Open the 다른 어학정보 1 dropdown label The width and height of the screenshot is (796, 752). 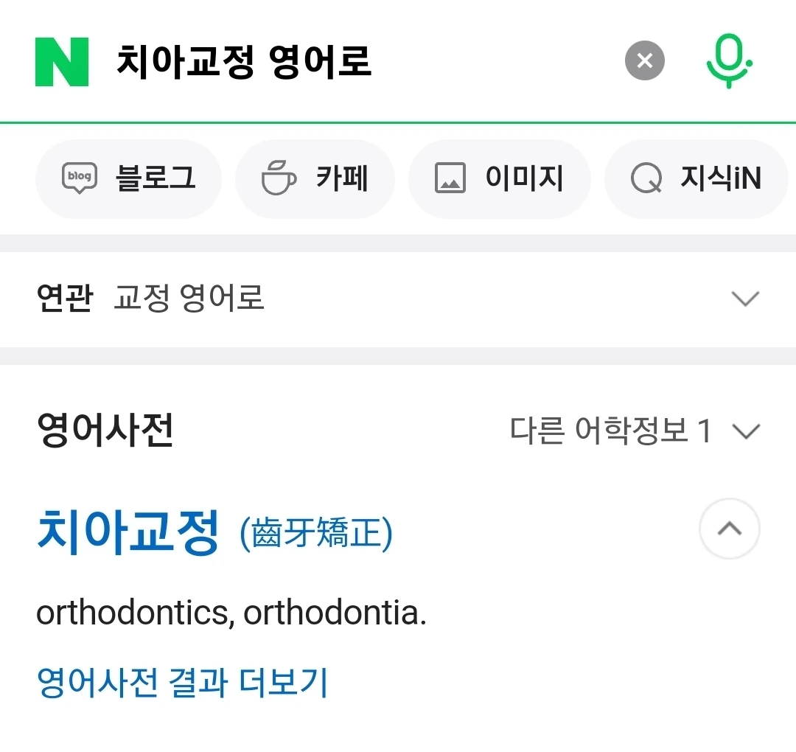point(611,431)
